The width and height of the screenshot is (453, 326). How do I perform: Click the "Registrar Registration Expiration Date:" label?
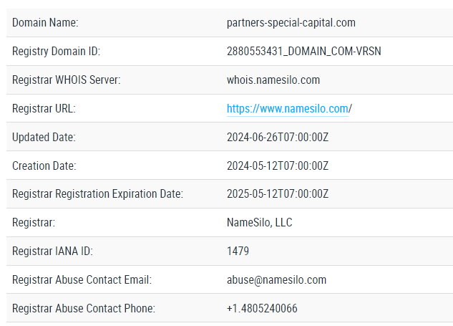pyautogui.click(x=97, y=194)
